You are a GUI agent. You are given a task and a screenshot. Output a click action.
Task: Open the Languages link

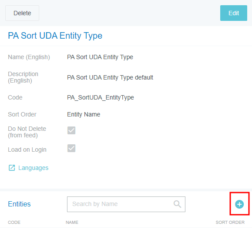click(33, 168)
